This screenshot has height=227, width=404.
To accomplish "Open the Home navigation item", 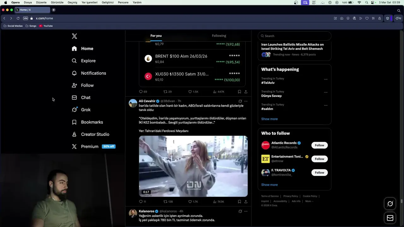I will pyautogui.click(x=82, y=49).
